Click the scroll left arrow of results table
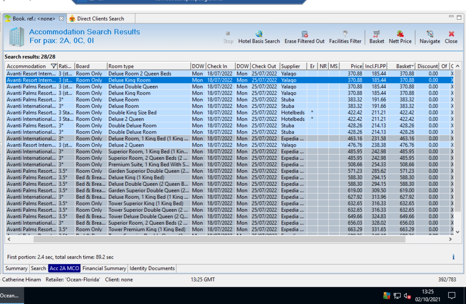The width and height of the screenshot is (466, 304). 9,239
